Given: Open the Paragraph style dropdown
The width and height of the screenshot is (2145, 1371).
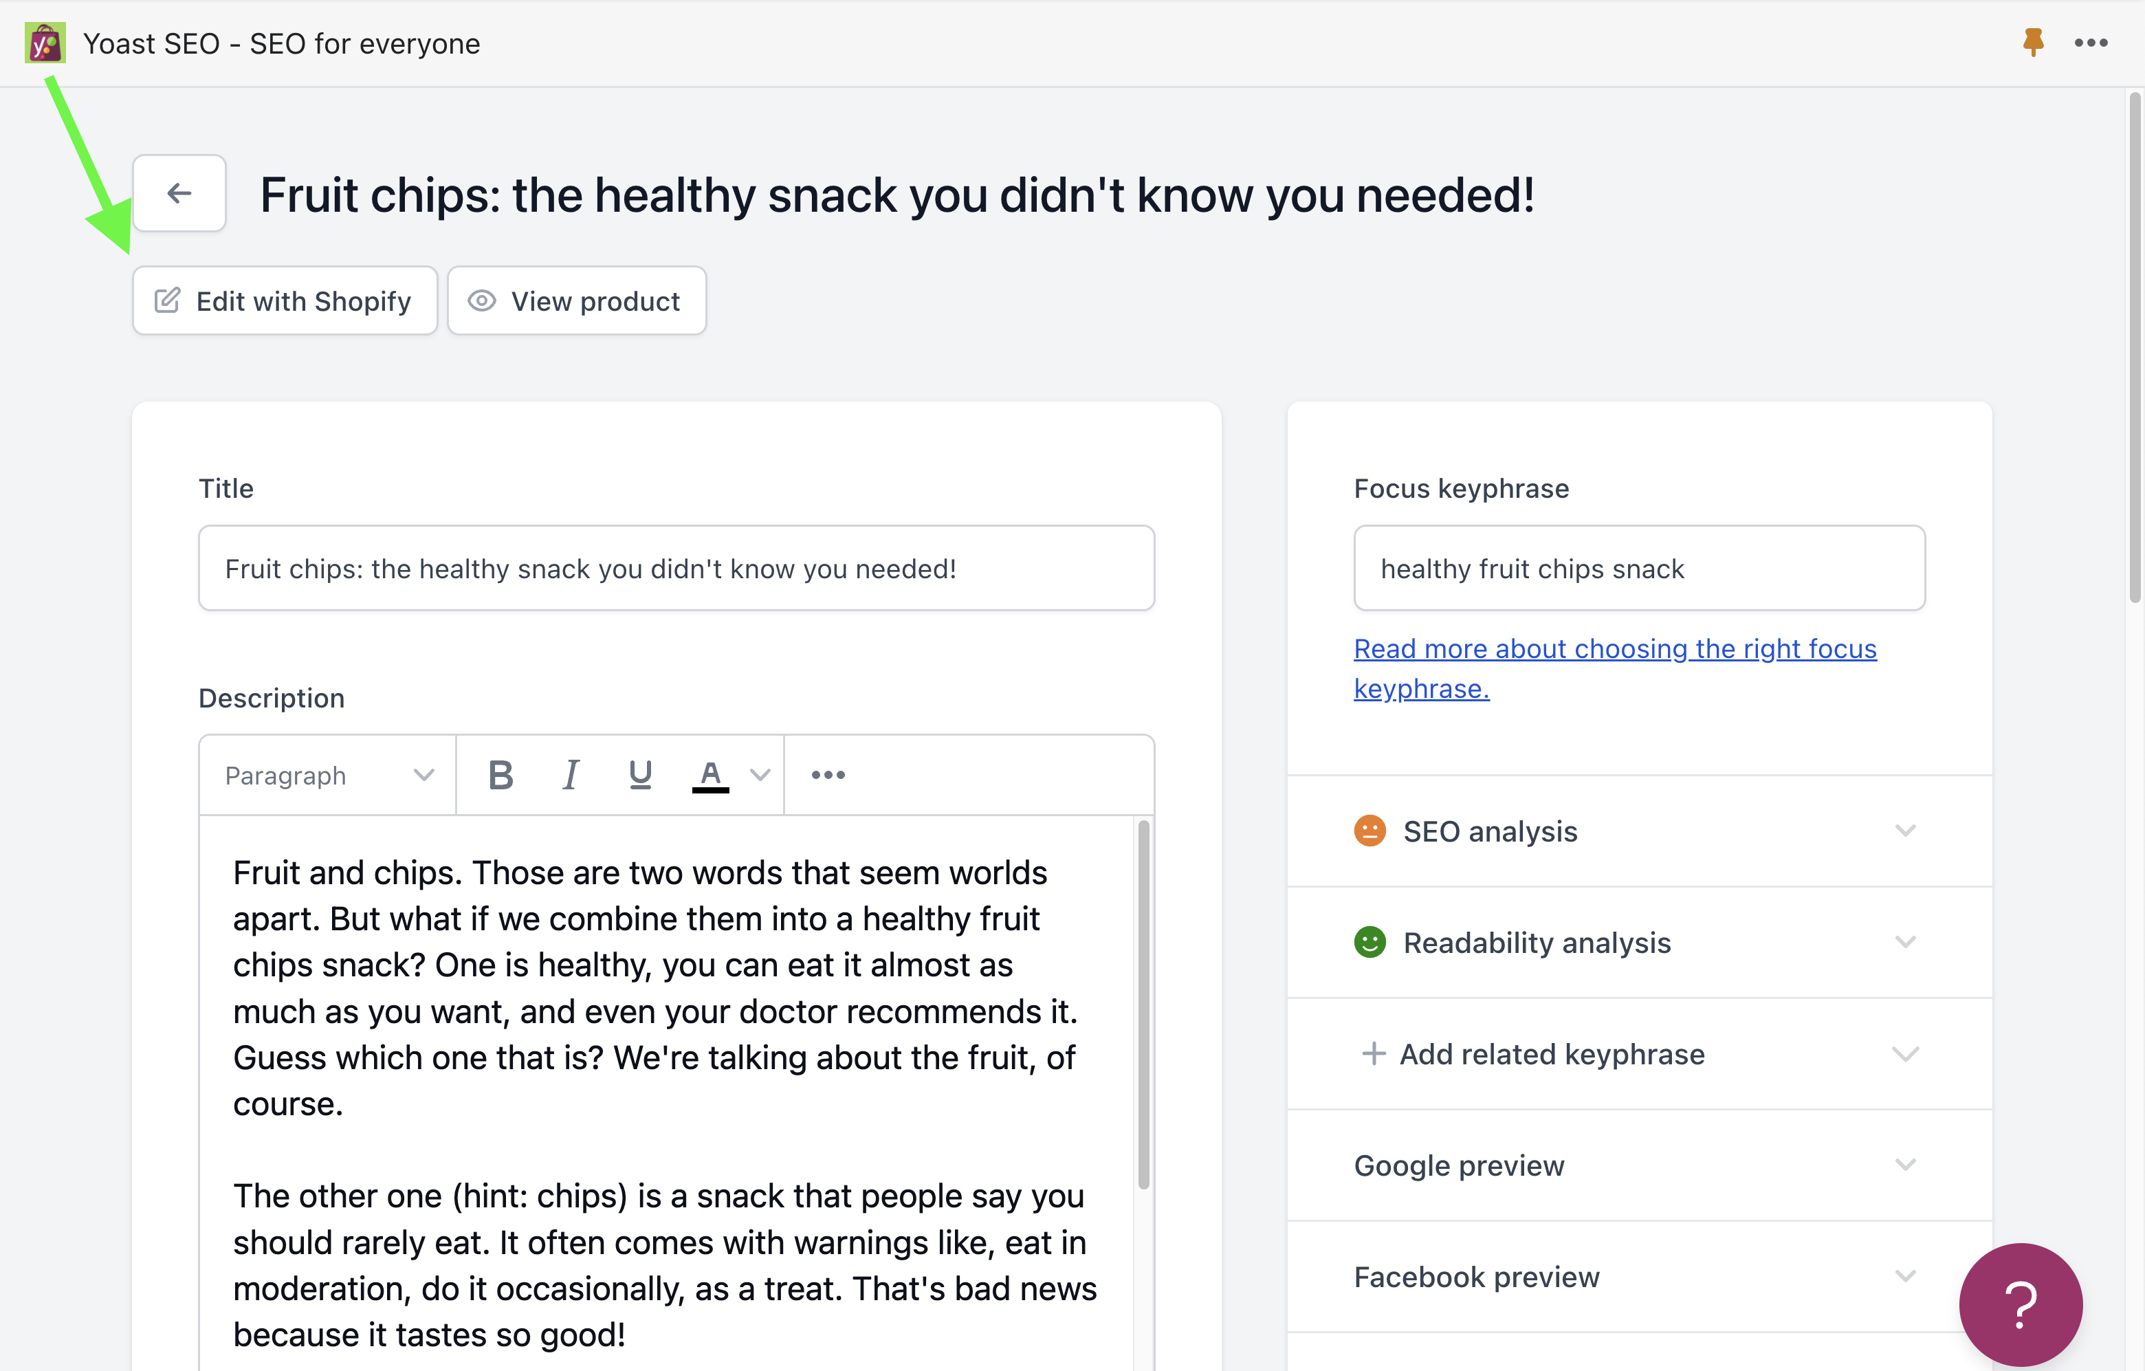Looking at the screenshot, I should click(328, 775).
